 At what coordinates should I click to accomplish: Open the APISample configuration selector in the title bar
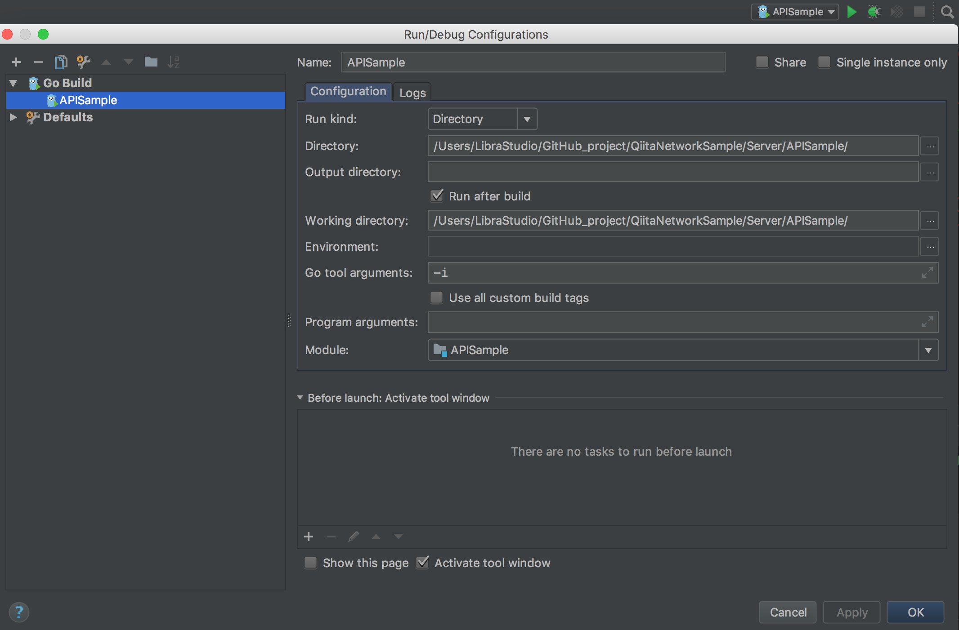[794, 12]
